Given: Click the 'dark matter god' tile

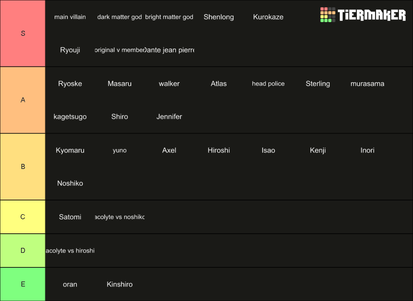Looking at the screenshot, I should coord(120,17).
